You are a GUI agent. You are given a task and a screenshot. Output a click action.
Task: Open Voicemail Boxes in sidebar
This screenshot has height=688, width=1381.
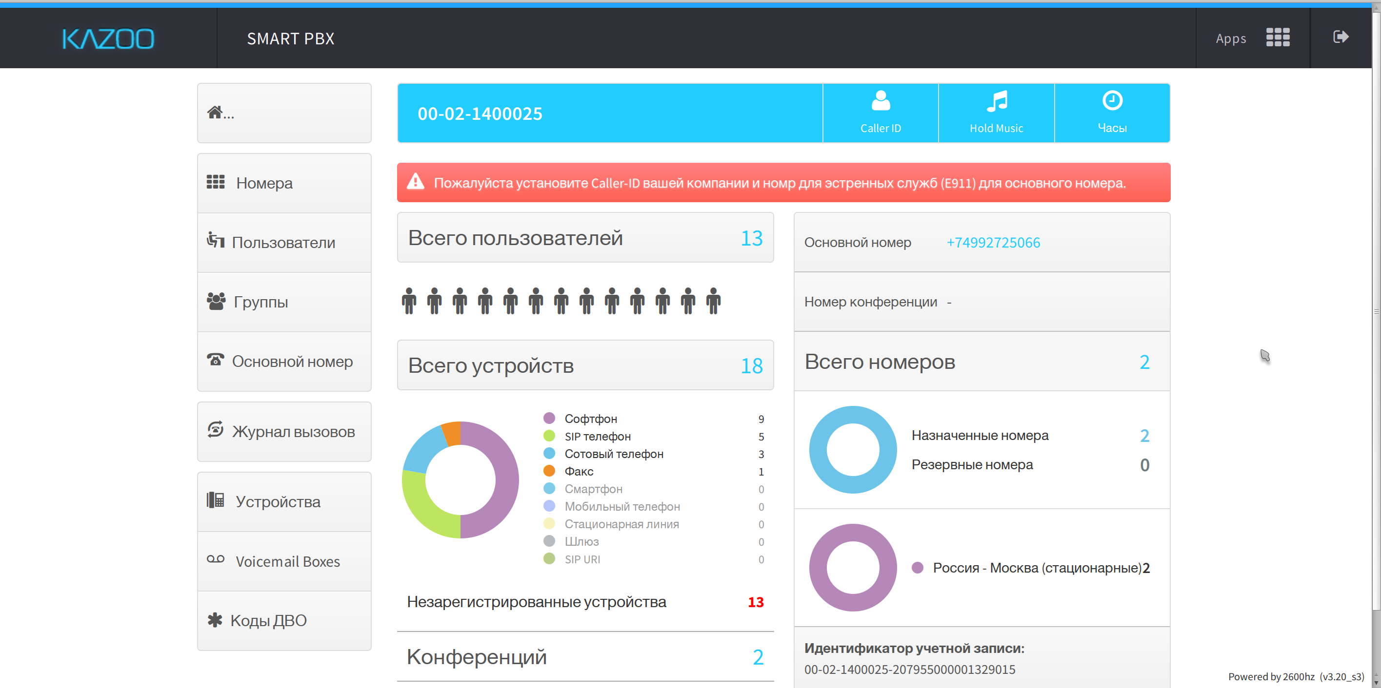pyautogui.click(x=284, y=561)
